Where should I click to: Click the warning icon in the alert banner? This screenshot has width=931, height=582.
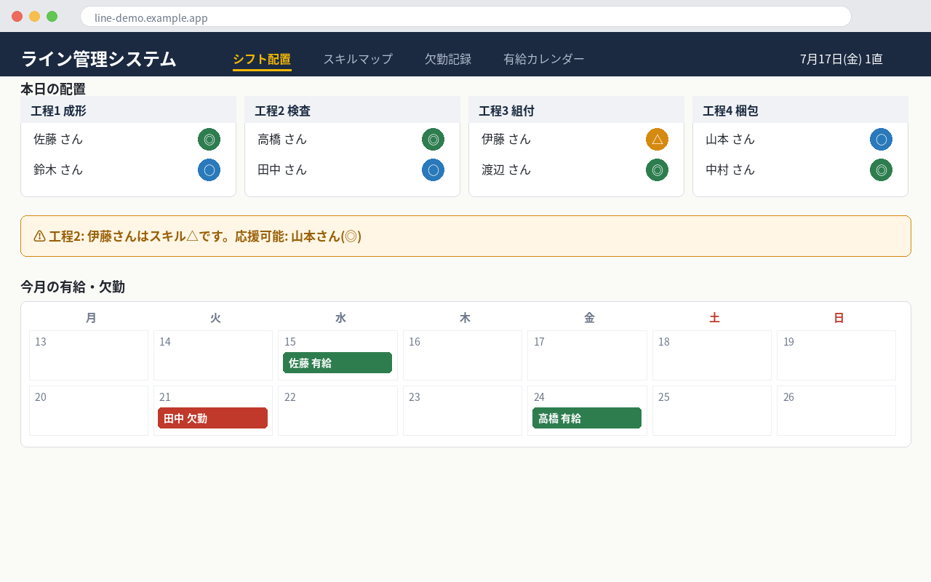pos(39,236)
